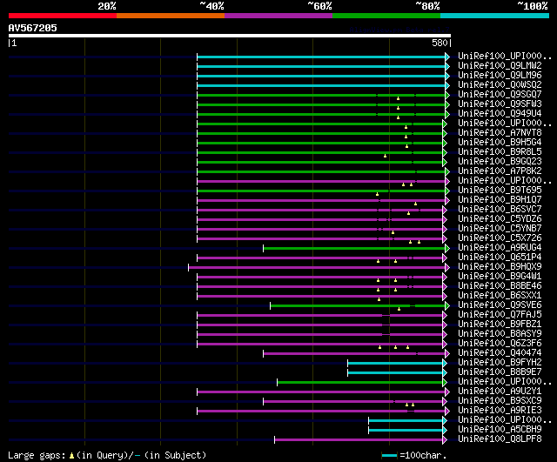Click hit name UniRef100_C5X726

[x=500, y=238]
